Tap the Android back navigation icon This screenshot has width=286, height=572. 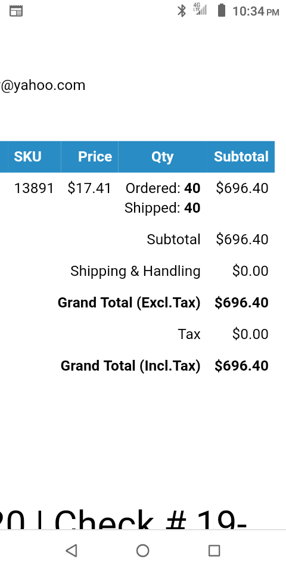point(71,551)
